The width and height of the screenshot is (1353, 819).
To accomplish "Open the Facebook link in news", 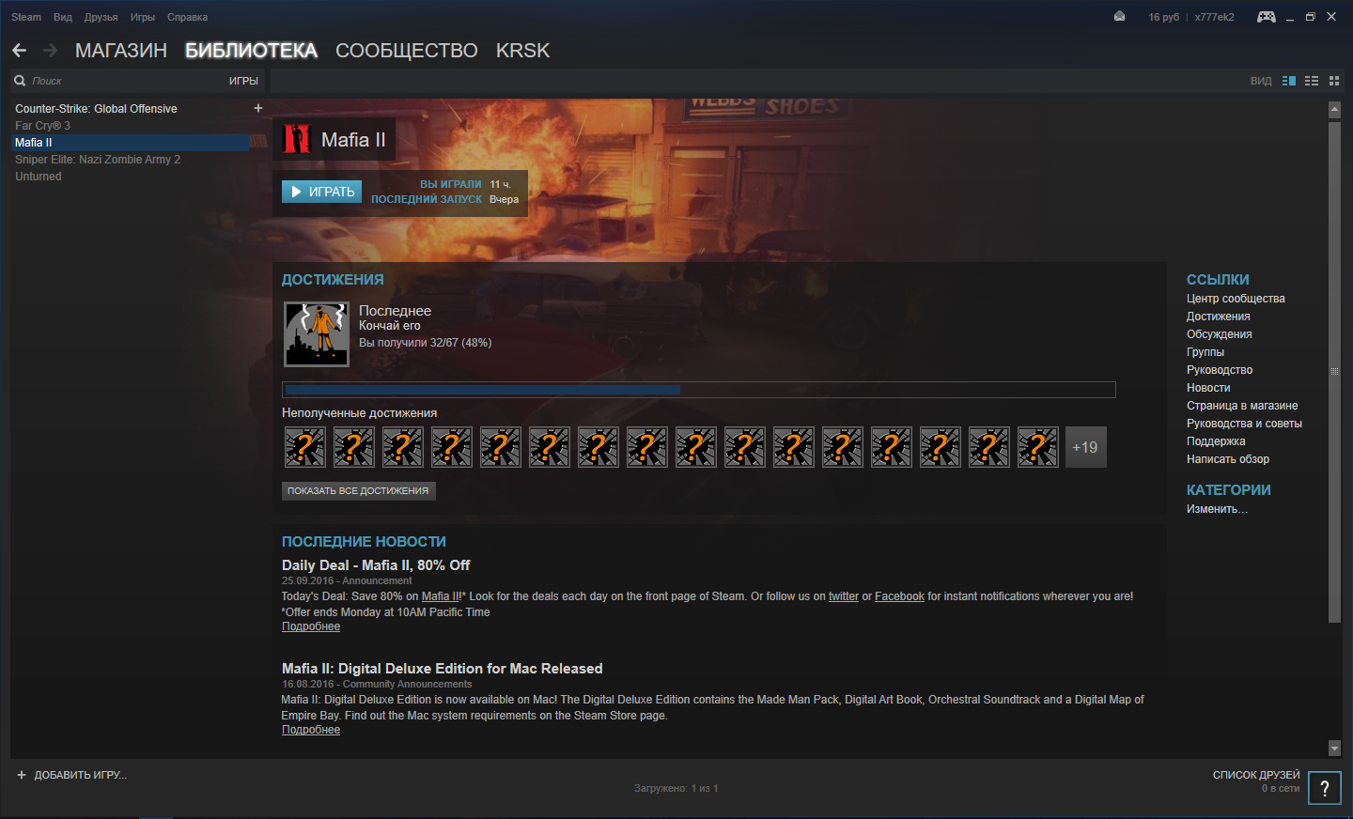I will tap(899, 596).
